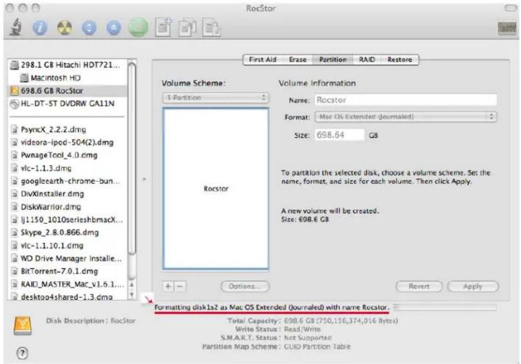Open the blue Info toolbar icon

(40, 28)
